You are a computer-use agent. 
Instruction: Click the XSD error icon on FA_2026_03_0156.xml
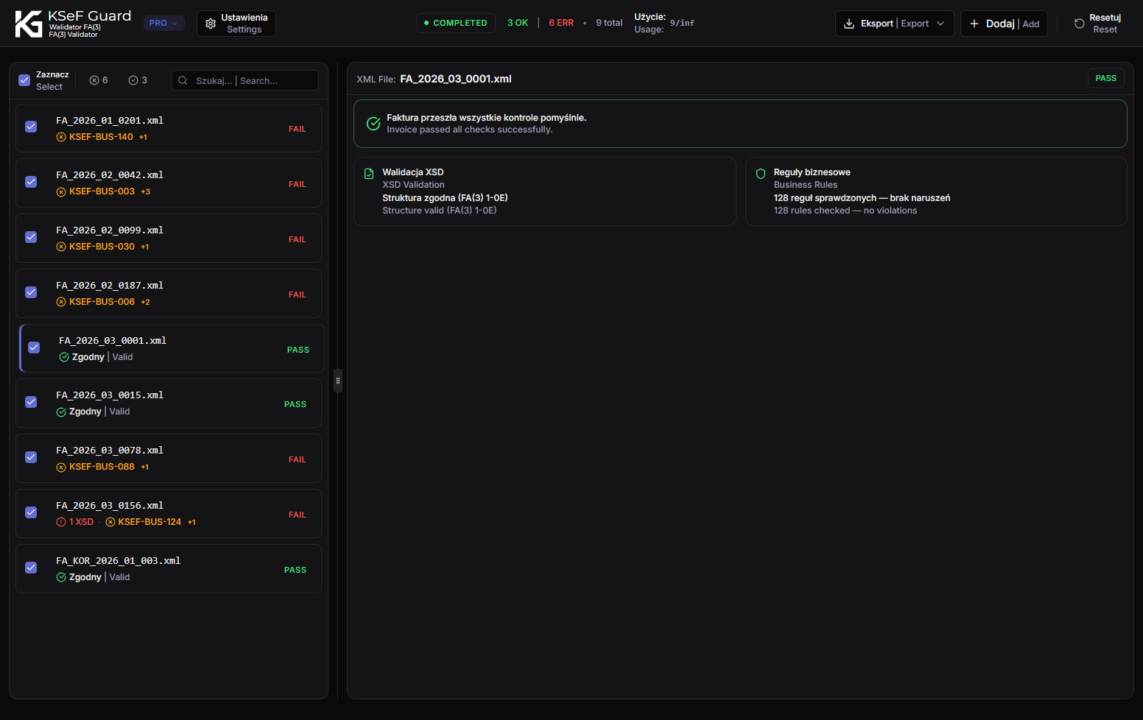[x=61, y=522]
